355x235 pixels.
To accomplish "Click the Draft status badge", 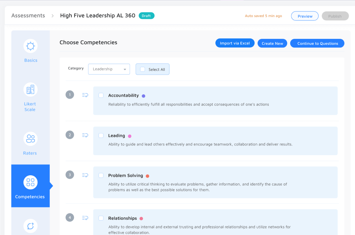I will pos(147,16).
